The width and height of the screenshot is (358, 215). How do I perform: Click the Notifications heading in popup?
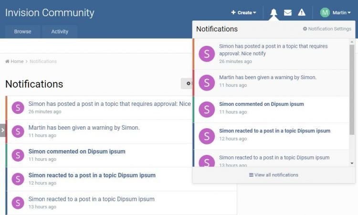[x=217, y=29]
